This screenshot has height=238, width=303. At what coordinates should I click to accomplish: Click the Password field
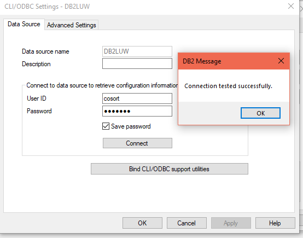point(137,111)
